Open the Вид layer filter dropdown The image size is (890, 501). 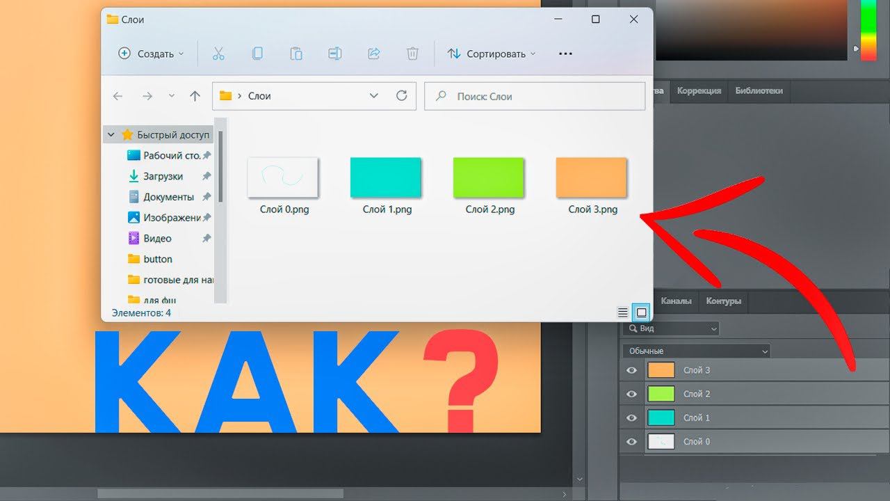(672, 328)
